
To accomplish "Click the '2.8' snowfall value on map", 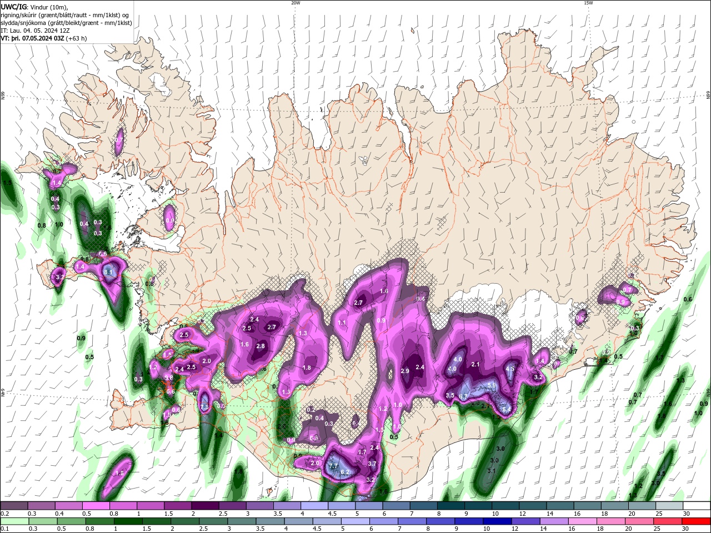I will pyautogui.click(x=261, y=346).
